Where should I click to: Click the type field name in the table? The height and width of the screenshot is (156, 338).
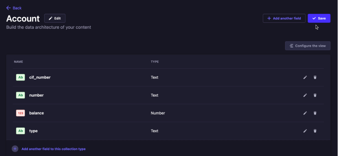[x=33, y=131]
